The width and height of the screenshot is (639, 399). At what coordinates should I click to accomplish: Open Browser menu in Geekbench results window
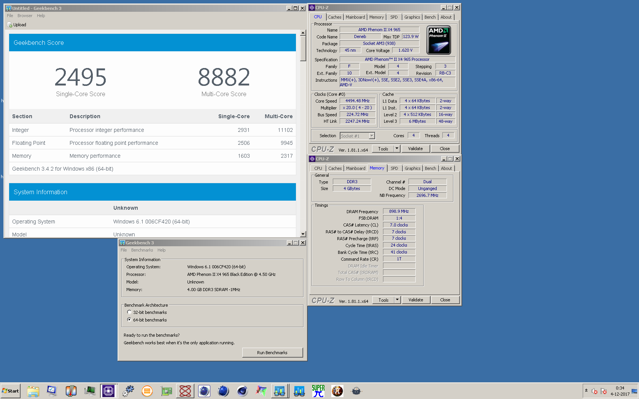25,16
